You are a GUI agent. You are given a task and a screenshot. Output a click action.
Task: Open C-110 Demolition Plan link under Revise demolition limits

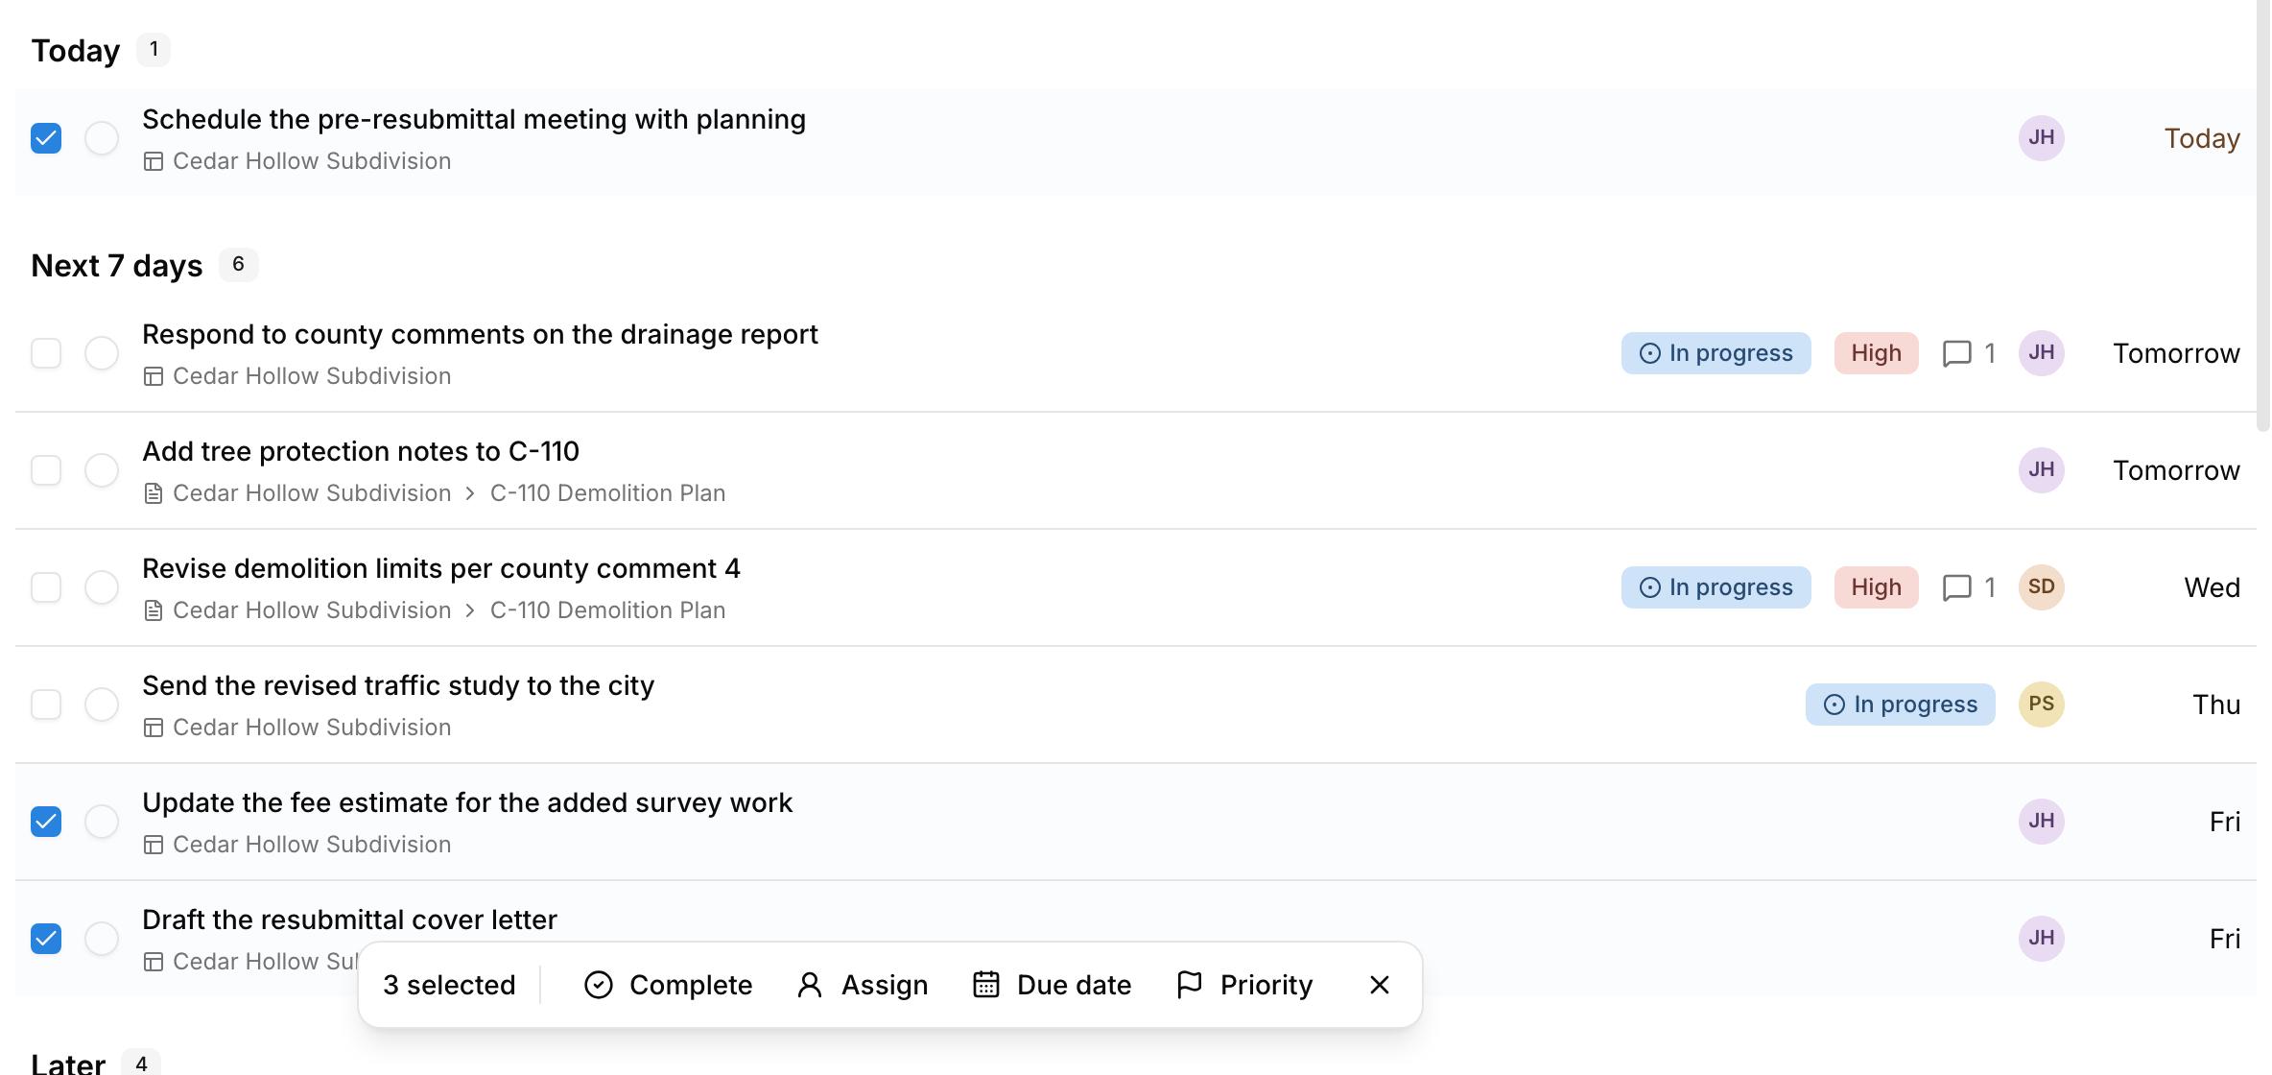pyautogui.click(x=607, y=610)
